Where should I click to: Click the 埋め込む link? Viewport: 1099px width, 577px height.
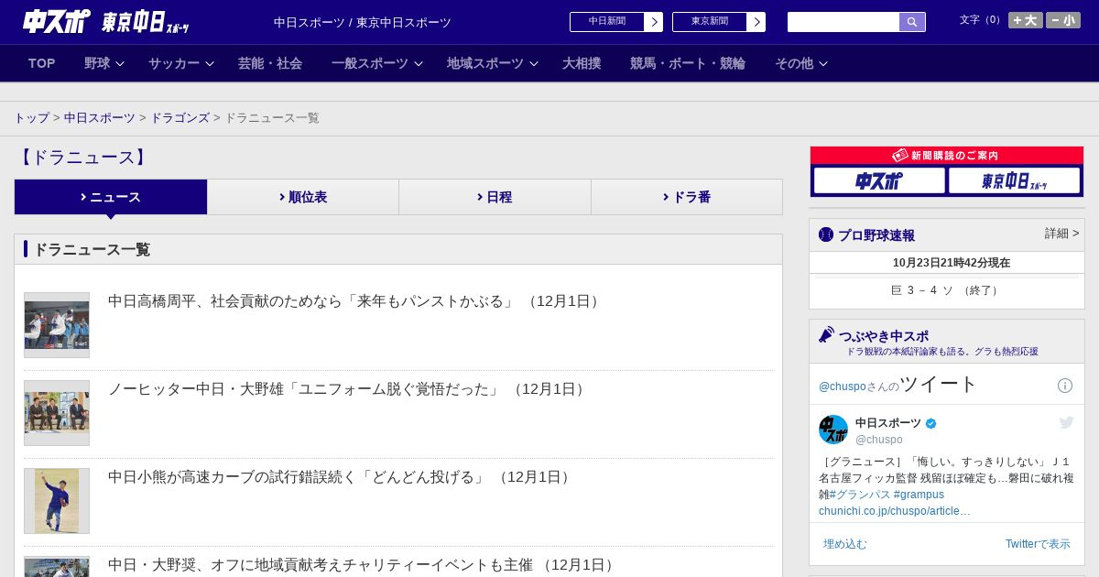844,544
